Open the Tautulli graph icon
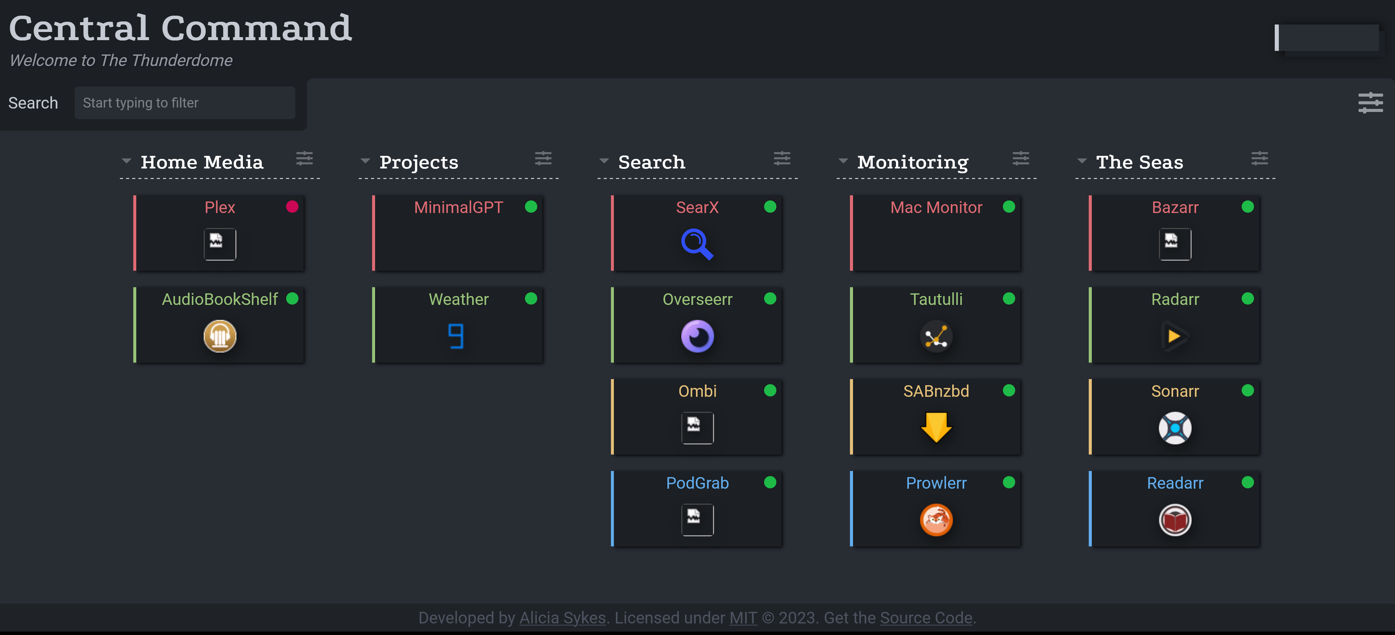Screen dimensions: 1395x635 point(936,336)
